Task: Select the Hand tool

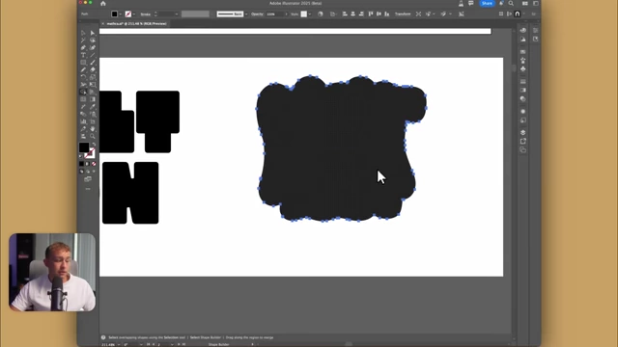Action: click(x=93, y=129)
